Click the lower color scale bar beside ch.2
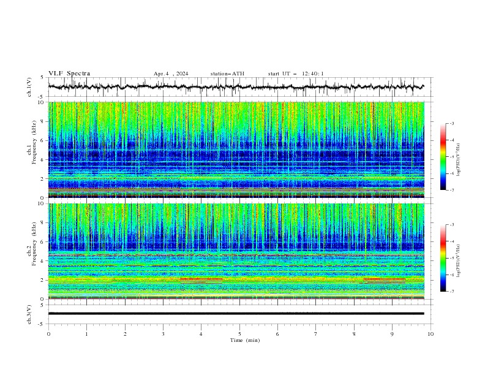 [443, 258]
